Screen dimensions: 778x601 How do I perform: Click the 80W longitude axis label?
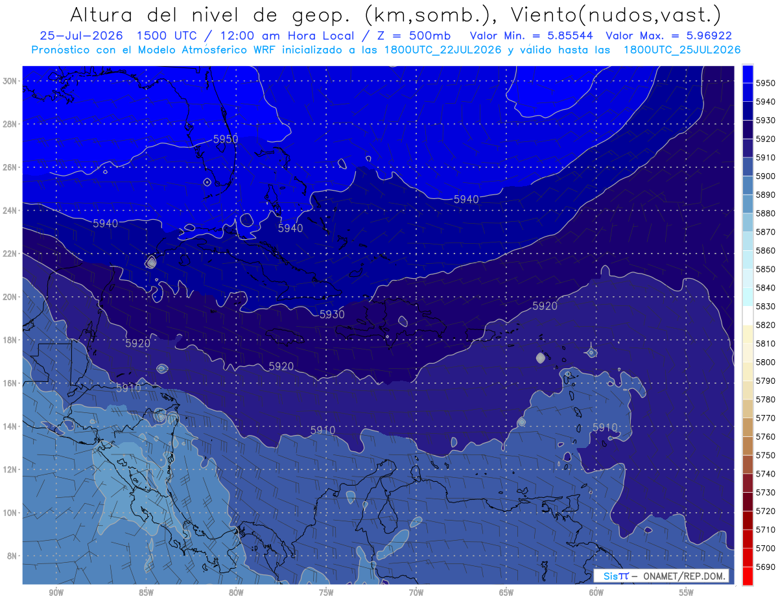236,593
